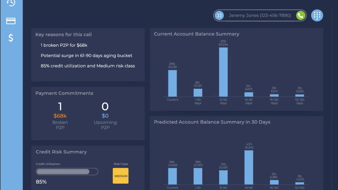Viewport: 338px width, 190px height.
Task: Select the MEDIUM risk class badge
Action: (x=121, y=175)
